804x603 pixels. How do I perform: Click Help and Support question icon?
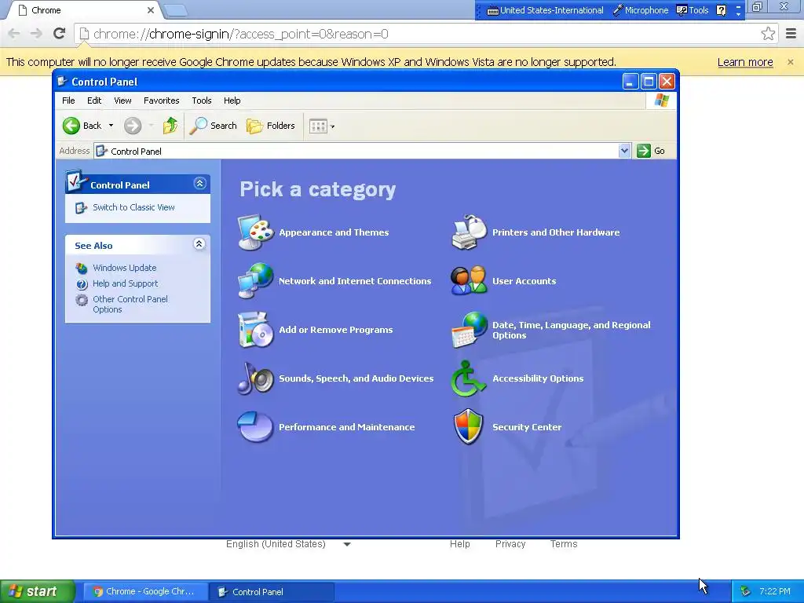tap(82, 283)
